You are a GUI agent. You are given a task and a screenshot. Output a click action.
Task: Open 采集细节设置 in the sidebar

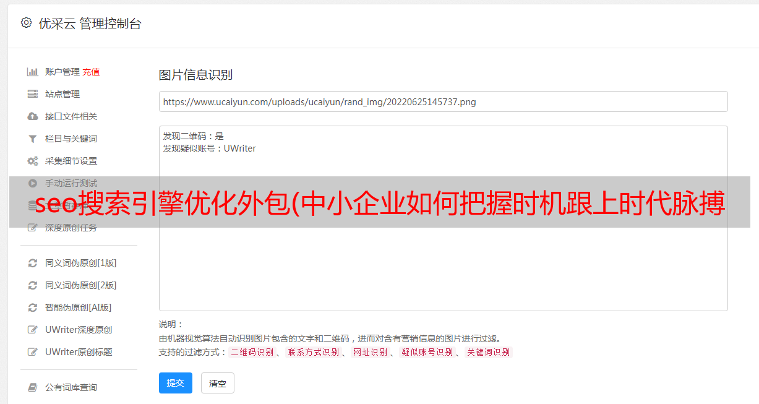point(71,161)
